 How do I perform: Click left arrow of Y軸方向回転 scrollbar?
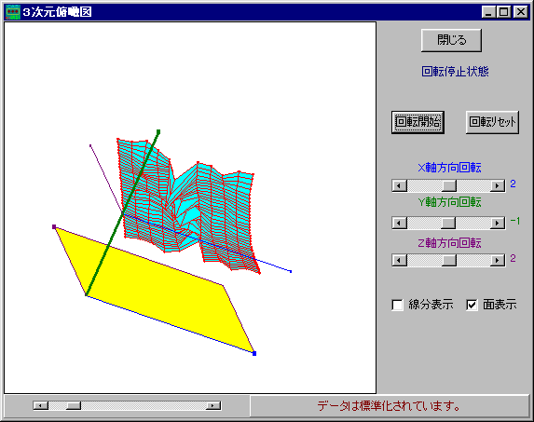(400, 224)
